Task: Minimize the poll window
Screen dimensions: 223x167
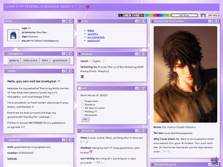Action: tap(137, 88)
